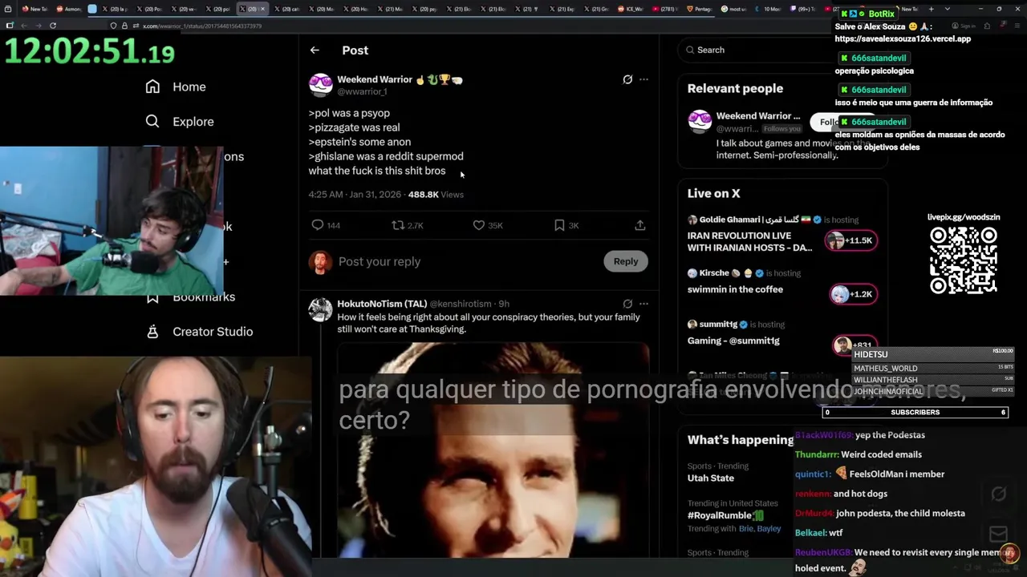Open HokutoNoTism (TAL) profile name
This screenshot has height=577, width=1027.
[x=382, y=304]
